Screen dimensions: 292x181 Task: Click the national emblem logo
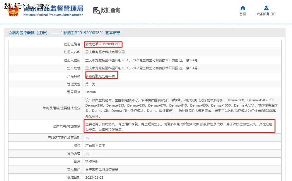[x=13, y=11]
